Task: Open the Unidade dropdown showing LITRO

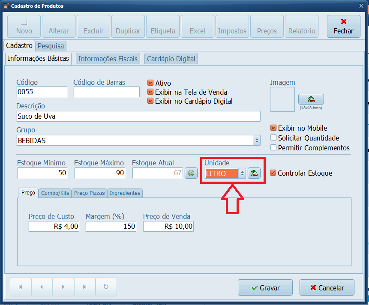Action: coord(242,173)
